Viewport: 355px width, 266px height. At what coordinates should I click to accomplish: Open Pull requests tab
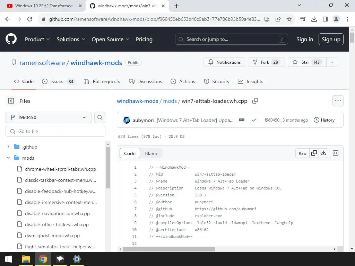point(102,81)
